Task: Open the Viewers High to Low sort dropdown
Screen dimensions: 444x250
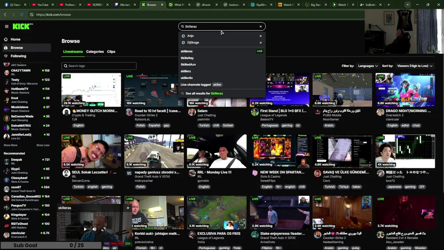Action: click(x=415, y=66)
